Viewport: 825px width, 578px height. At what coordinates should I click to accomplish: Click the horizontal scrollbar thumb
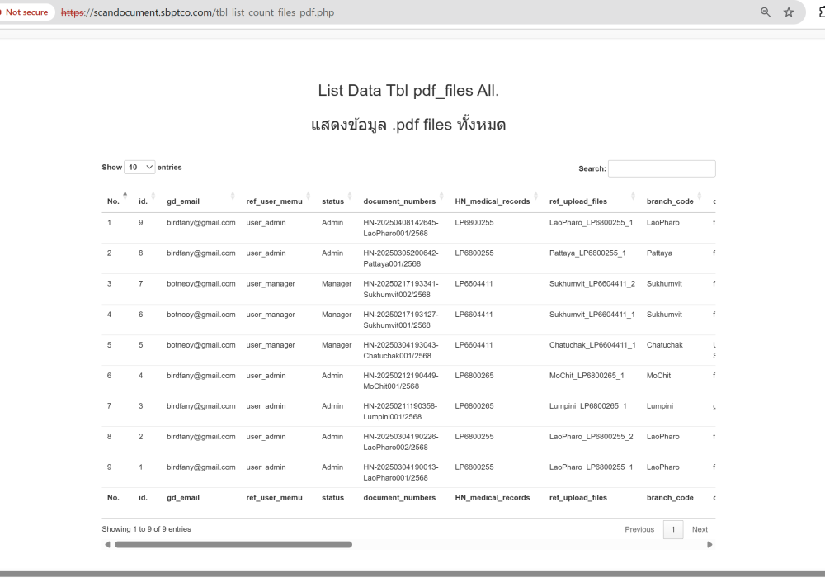point(233,545)
